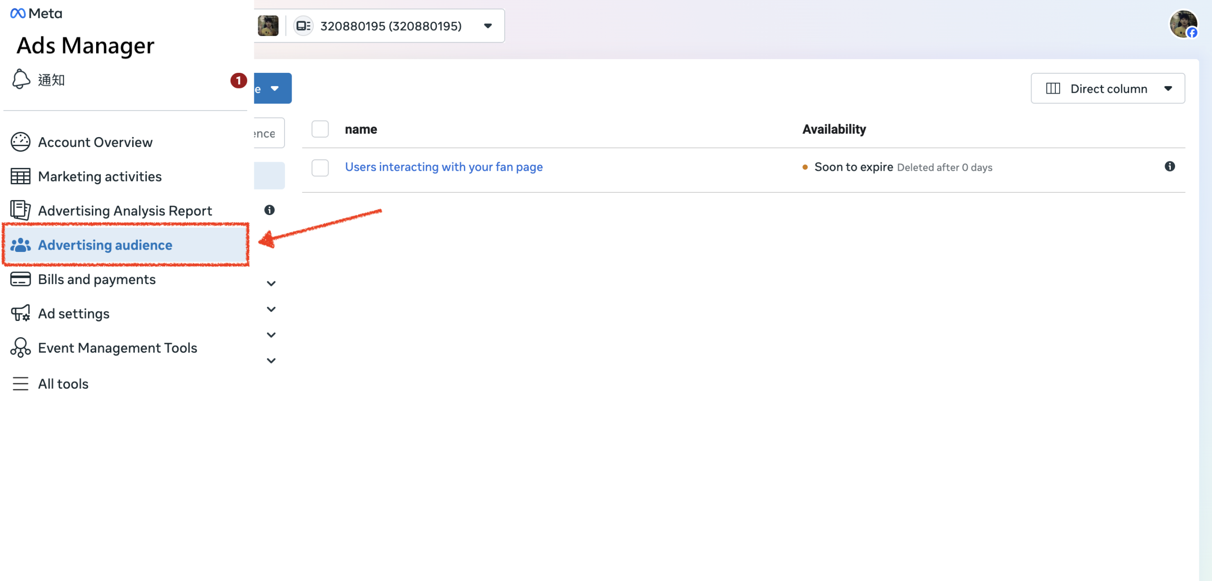The image size is (1212, 581).
Task: Click the Ad settings megaphone icon
Action: click(20, 313)
